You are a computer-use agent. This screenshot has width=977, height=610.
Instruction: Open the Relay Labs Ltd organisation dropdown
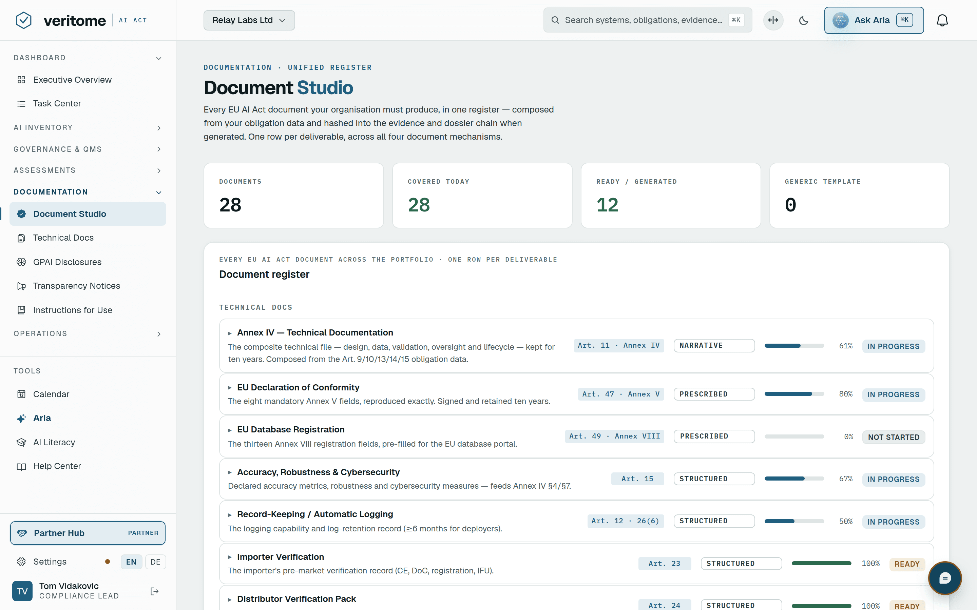tap(249, 20)
